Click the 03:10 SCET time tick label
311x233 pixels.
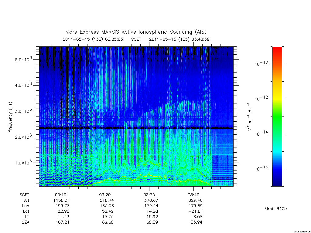60,195
